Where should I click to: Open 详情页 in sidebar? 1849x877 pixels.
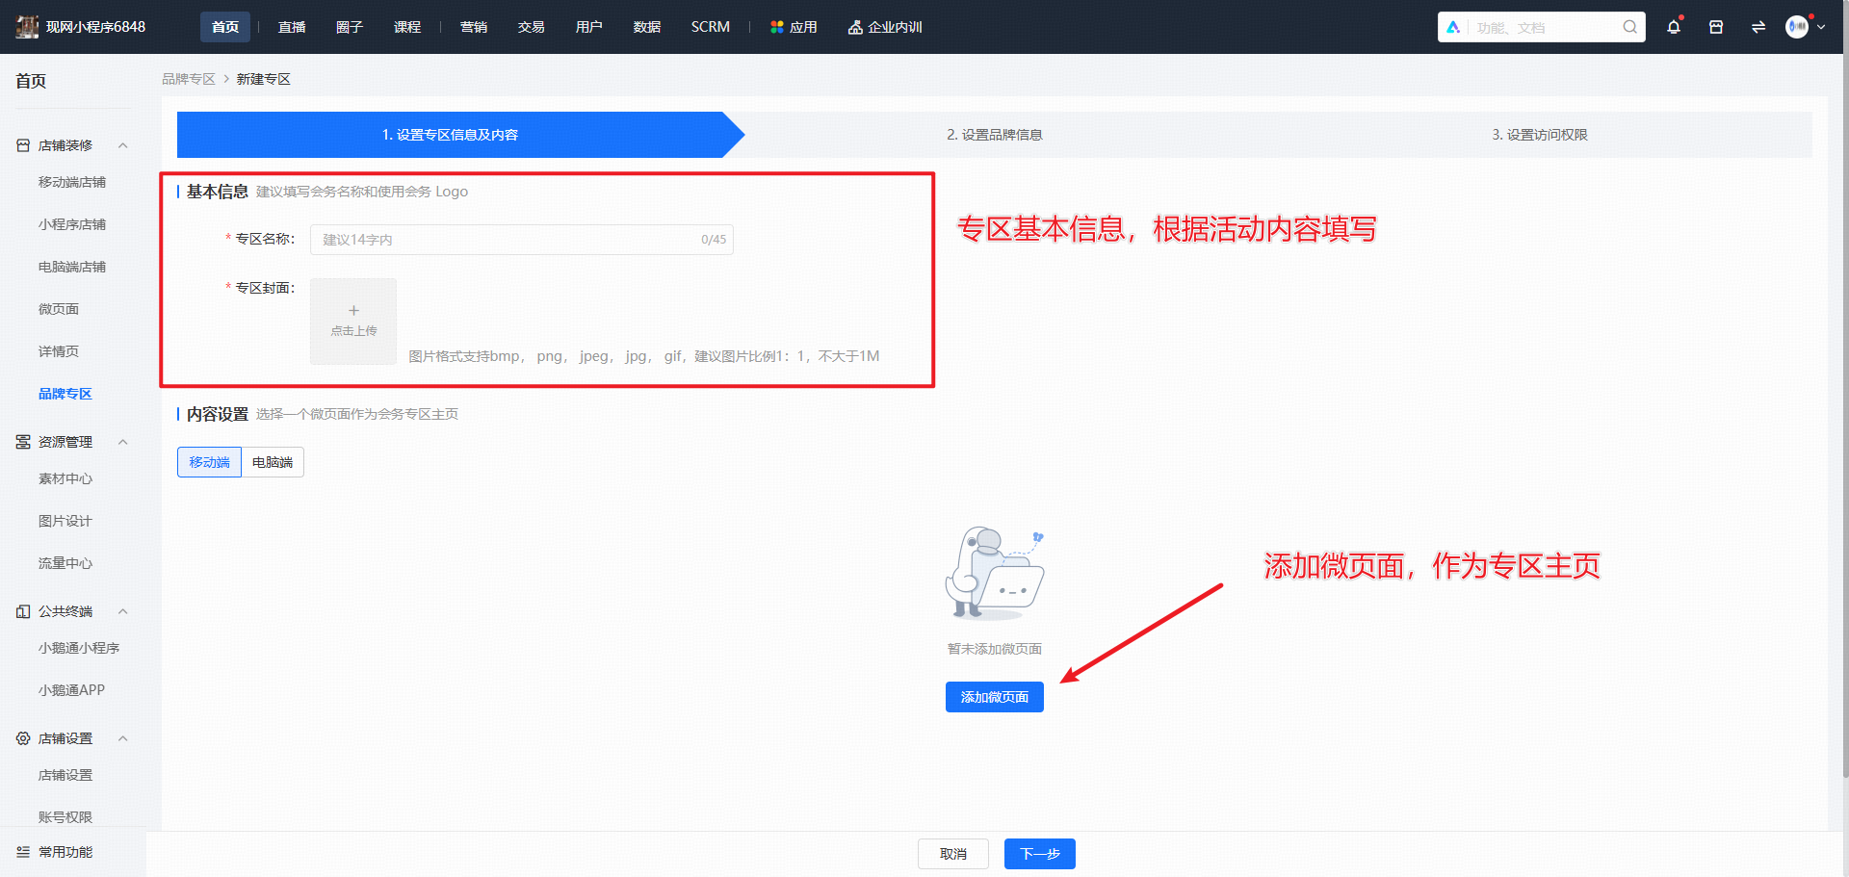tap(59, 351)
